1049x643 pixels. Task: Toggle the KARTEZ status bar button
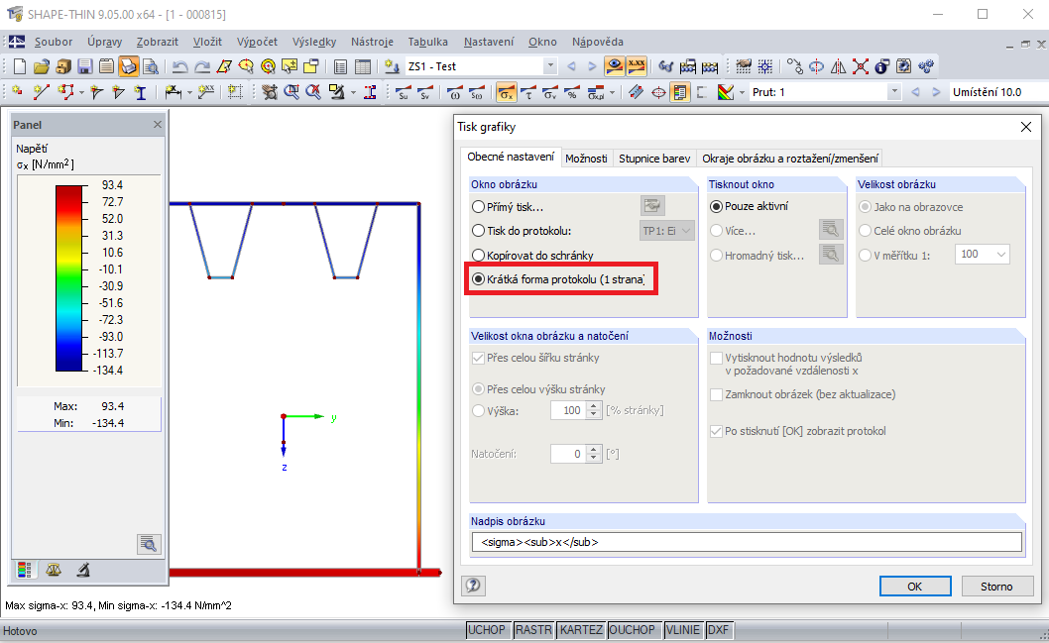coord(581,630)
